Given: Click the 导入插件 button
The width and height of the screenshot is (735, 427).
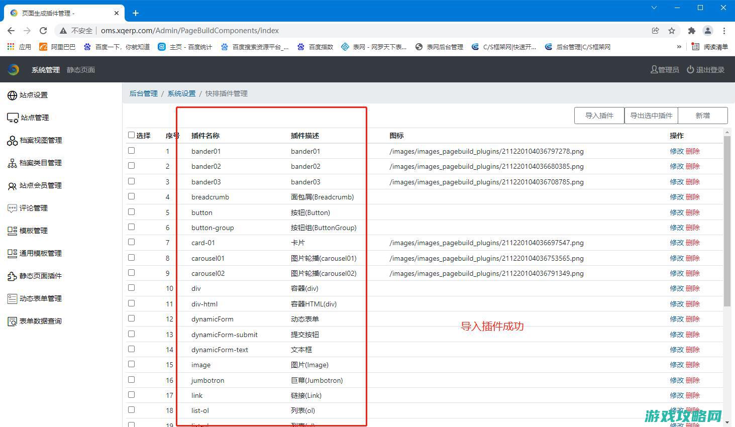Looking at the screenshot, I should 599,116.
